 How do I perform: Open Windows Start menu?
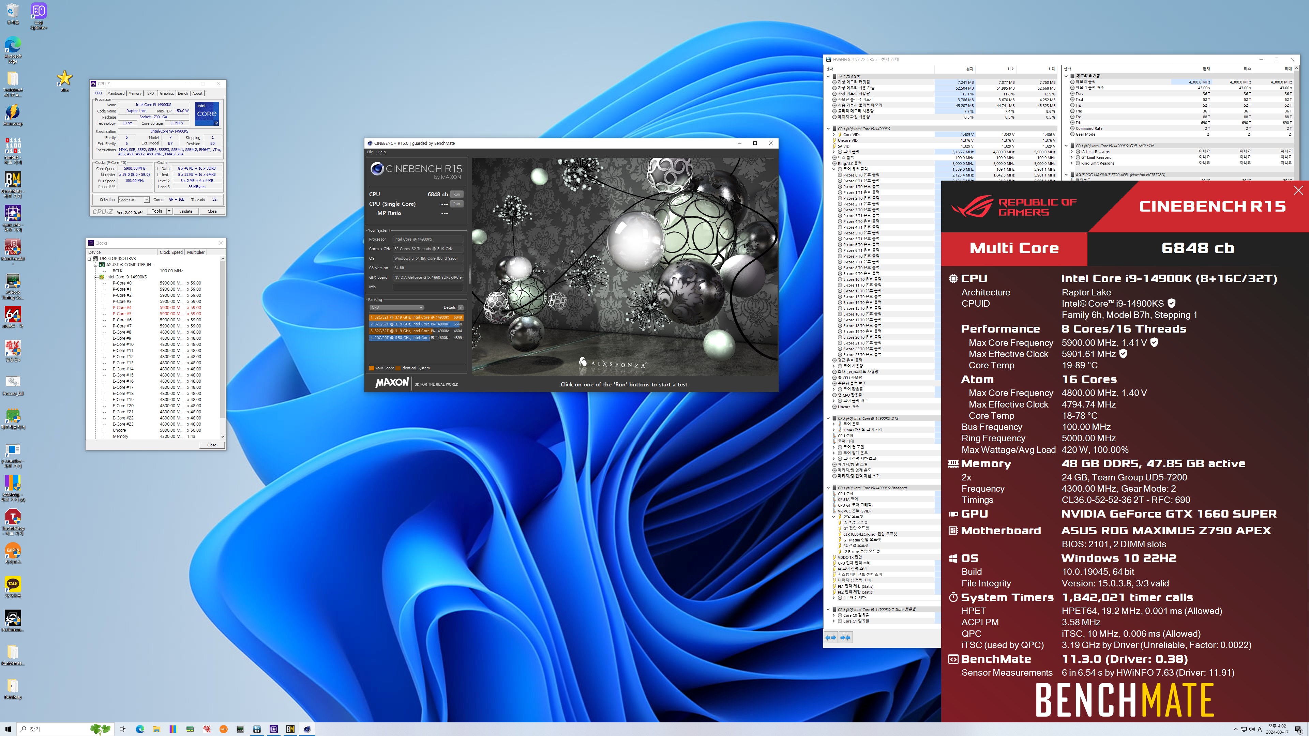point(8,729)
